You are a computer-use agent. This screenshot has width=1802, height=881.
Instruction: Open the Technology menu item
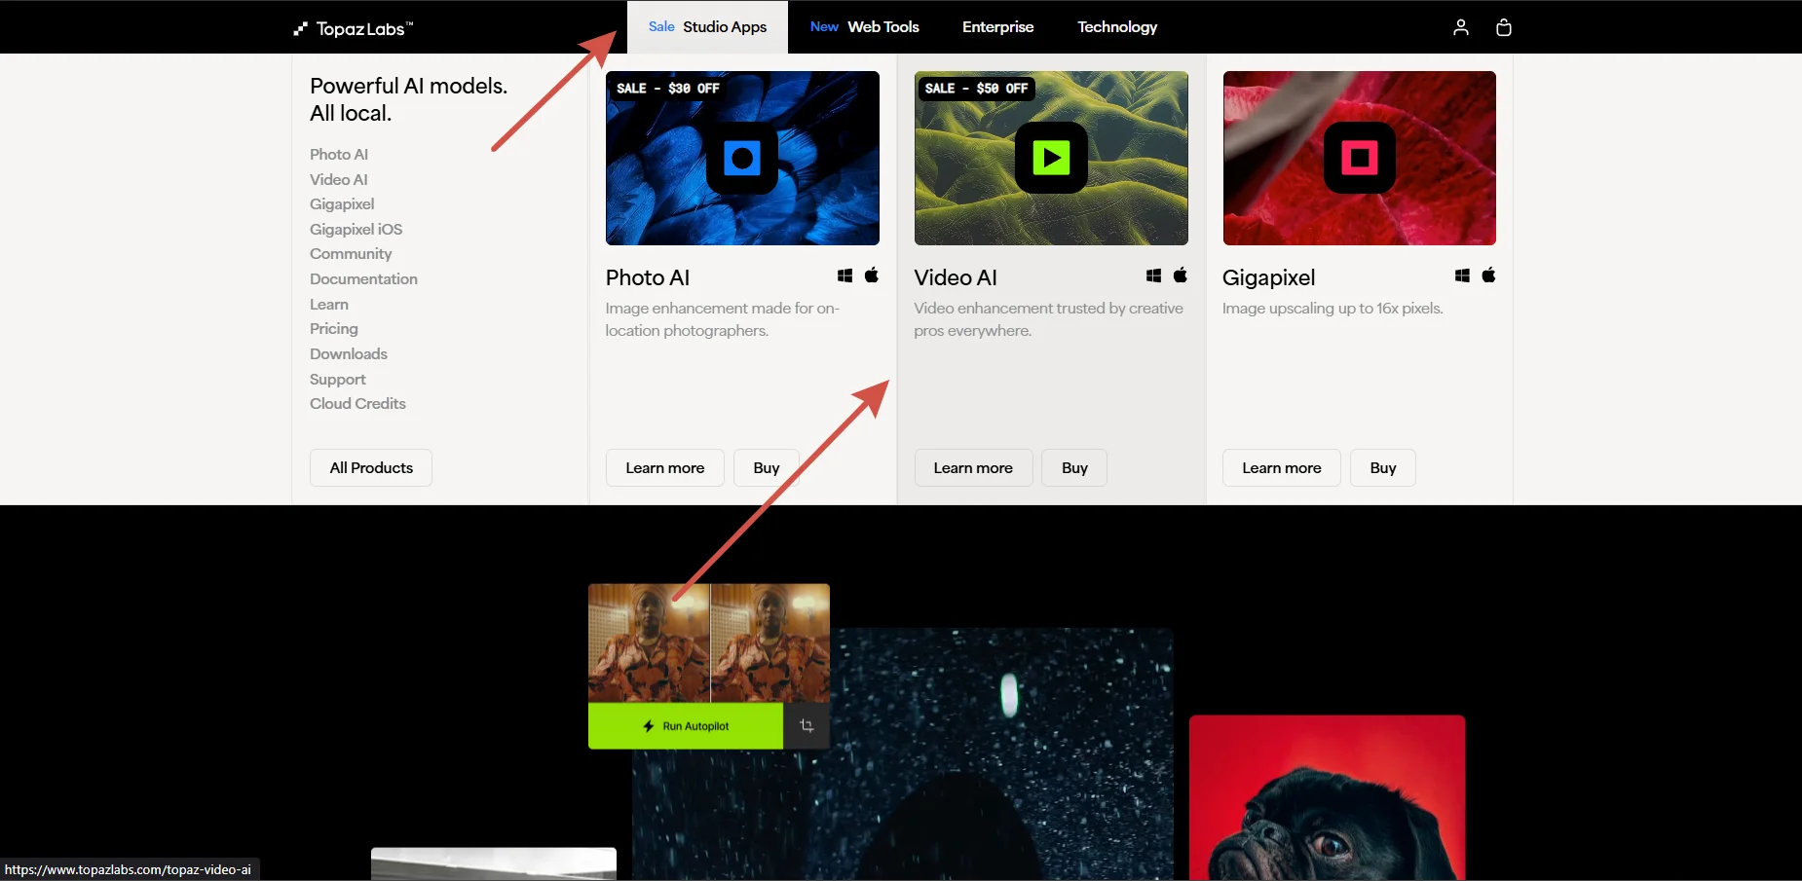click(1117, 27)
